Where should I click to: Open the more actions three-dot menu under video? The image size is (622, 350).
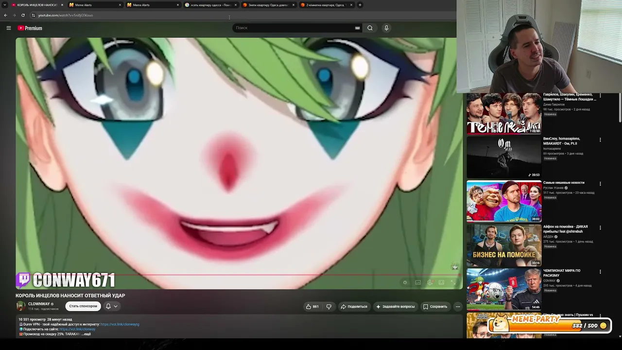pos(458,307)
